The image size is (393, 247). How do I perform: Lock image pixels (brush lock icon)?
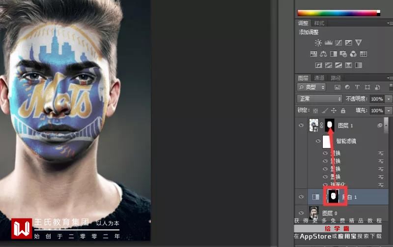pyautogui.click(x=325, y=111)
